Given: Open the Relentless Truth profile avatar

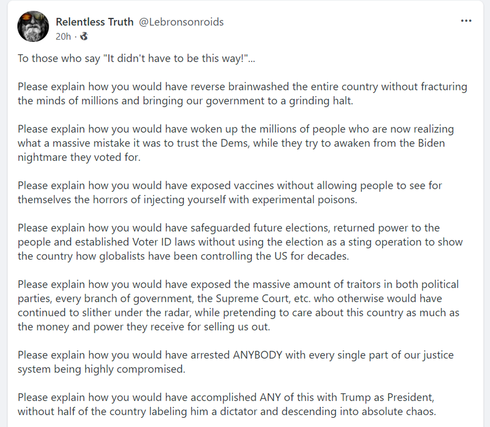Looking at the screenshot, I should (x=33, y=26).
